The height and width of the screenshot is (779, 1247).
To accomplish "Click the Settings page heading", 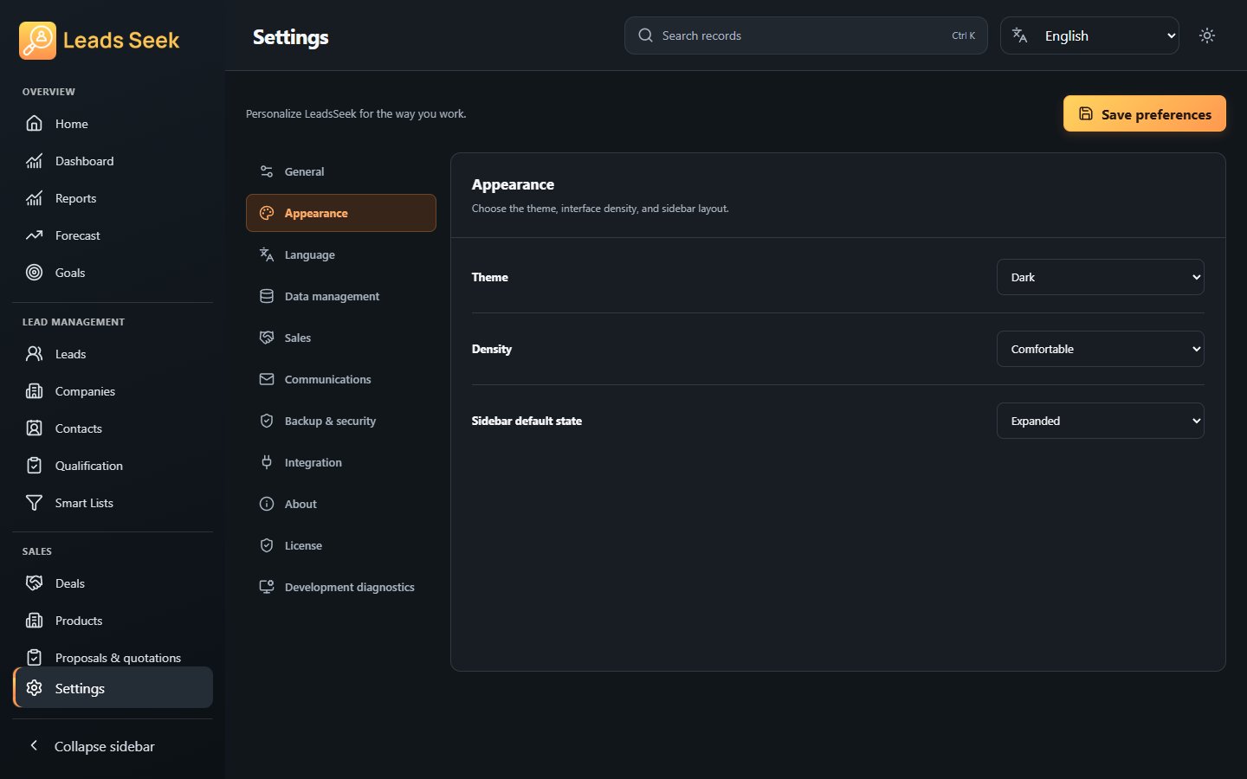I will coord(291,37).
